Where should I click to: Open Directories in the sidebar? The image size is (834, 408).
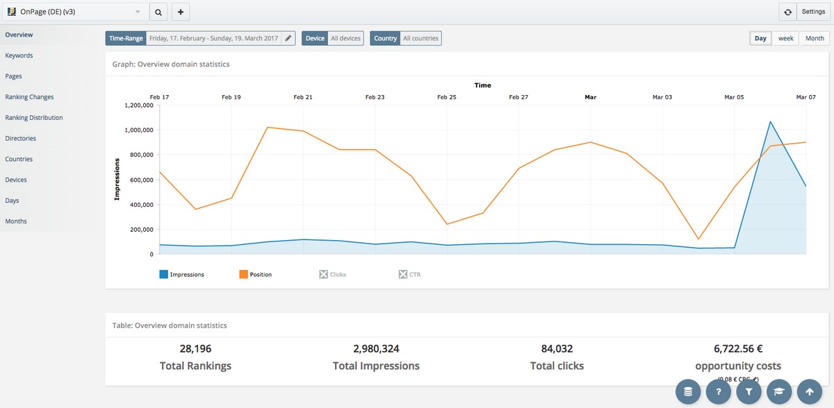point(20,139)
